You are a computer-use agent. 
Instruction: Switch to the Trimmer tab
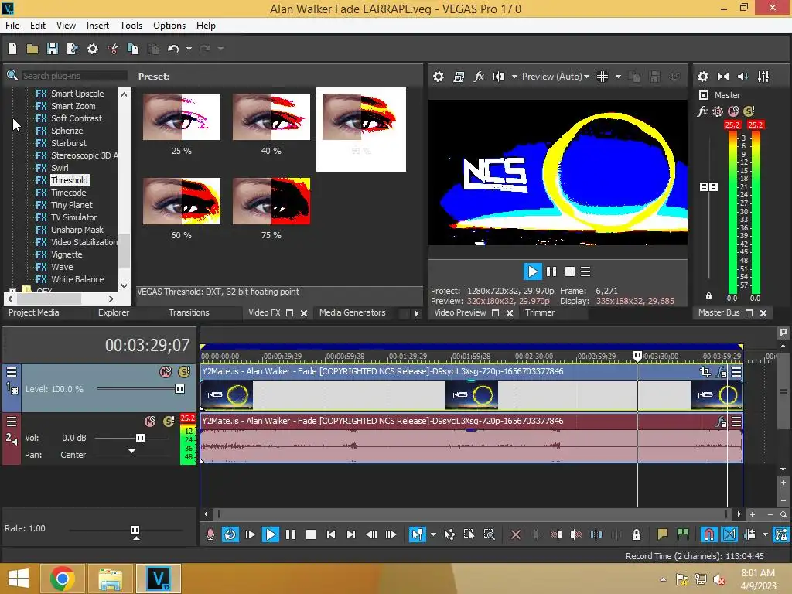(539, 312)
